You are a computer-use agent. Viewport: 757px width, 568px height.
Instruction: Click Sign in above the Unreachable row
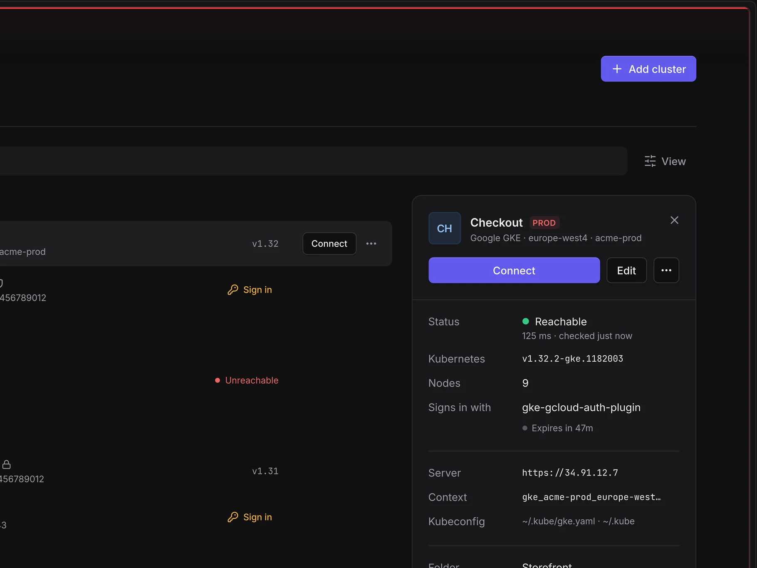250,290
